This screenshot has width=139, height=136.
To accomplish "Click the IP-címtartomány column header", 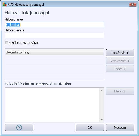I will pos(55,52).
